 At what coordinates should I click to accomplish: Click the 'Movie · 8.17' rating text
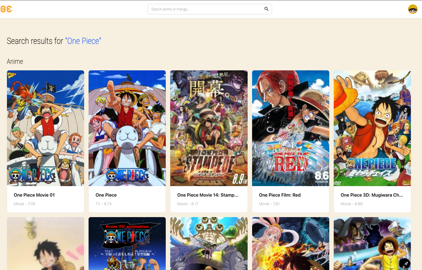(188, 204)
